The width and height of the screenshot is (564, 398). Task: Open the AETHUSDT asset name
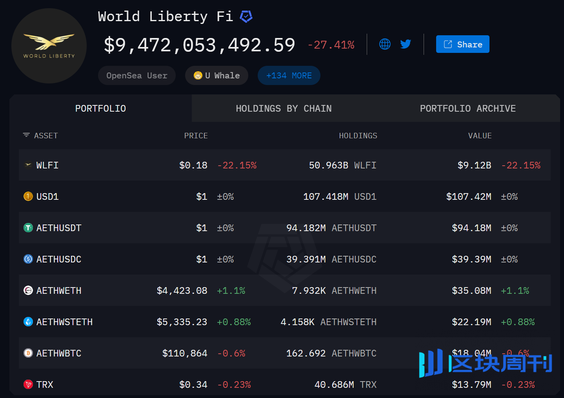pos(59,228)
